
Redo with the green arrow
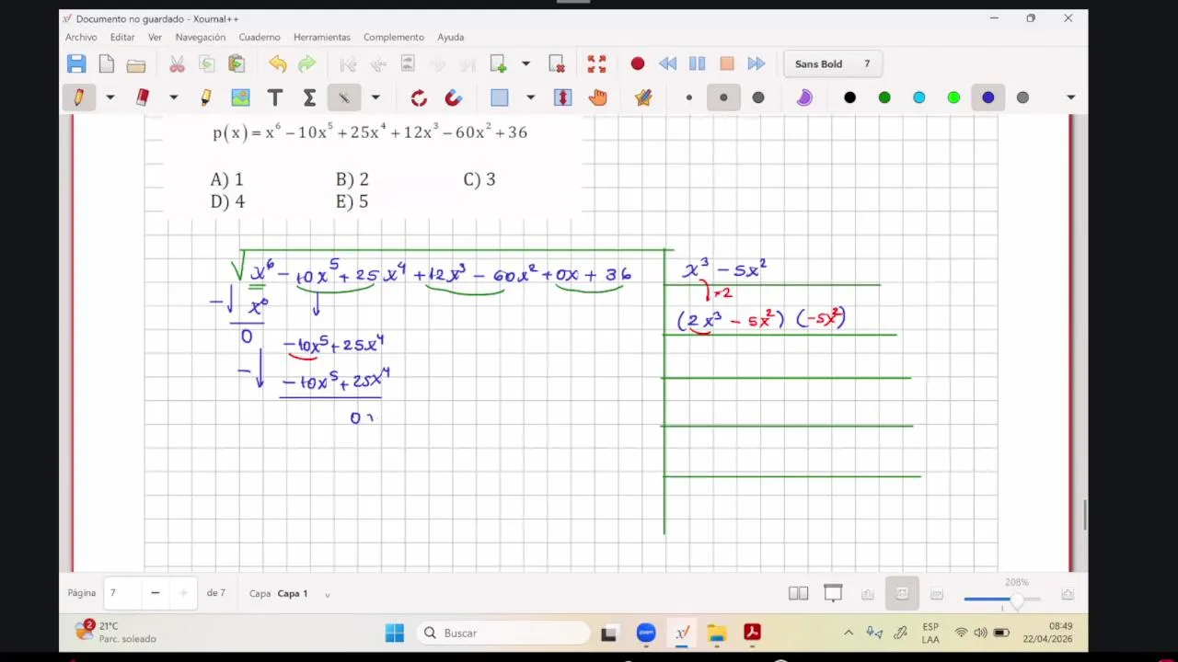coord(306,63)
